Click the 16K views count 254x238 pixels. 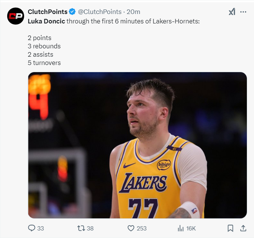click(191, 228)
